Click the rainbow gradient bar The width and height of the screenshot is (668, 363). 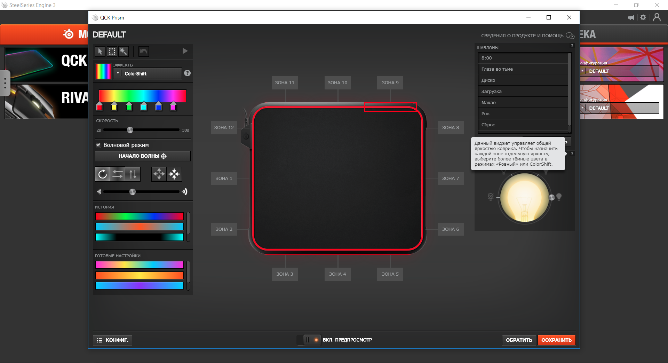point(143,96)
